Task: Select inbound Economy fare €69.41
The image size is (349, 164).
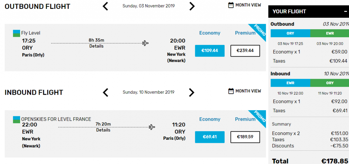Action: (210, 137)
